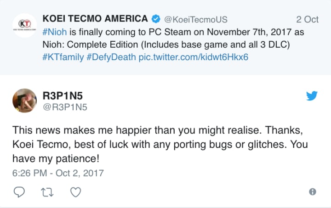Like the tweet with the heart icon
Screen dimensions: 331x208
click(76, 191)
